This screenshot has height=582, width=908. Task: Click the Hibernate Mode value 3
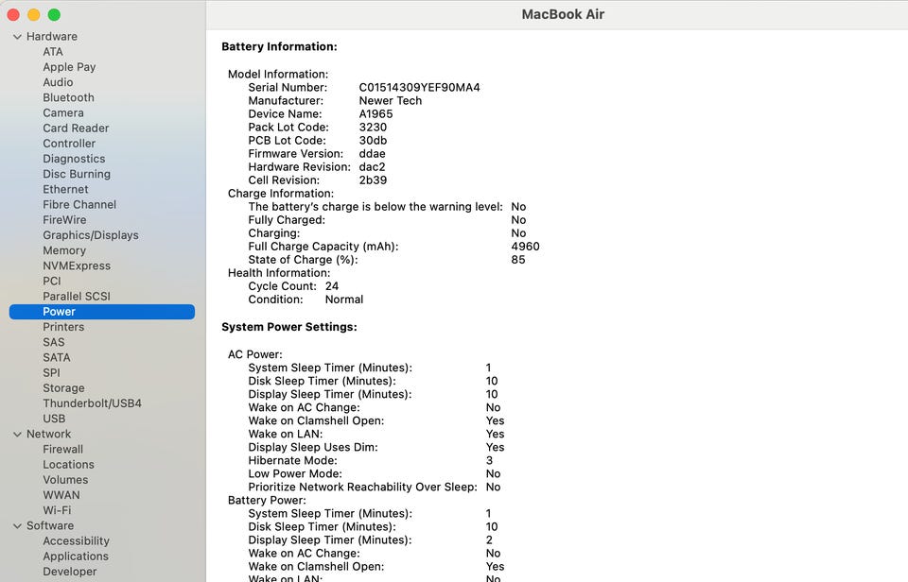[x=489, y=460]
